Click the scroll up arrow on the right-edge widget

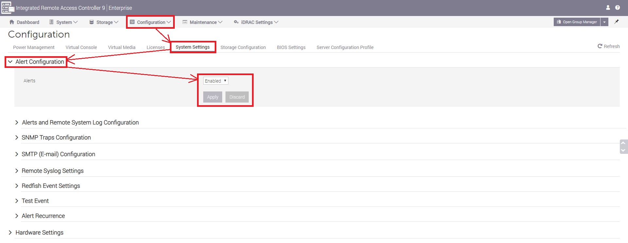pyautogui.click(x=623, y=143)
